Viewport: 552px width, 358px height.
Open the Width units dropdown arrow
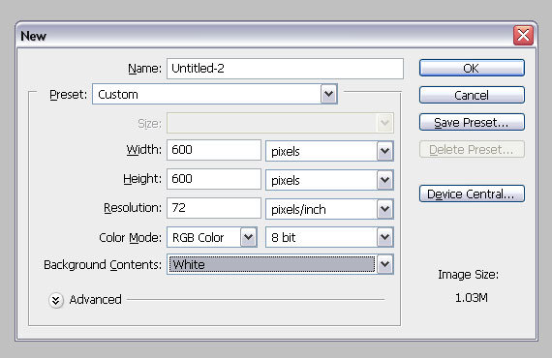point(384,151)
